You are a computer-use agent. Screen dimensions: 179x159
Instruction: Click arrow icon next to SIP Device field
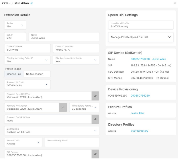click(x=95, y=154)
